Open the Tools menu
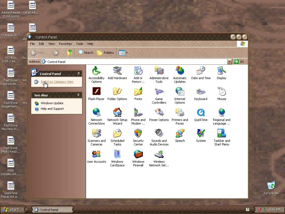285x214 pixels. pyautogui.click(x=79, y=44)
